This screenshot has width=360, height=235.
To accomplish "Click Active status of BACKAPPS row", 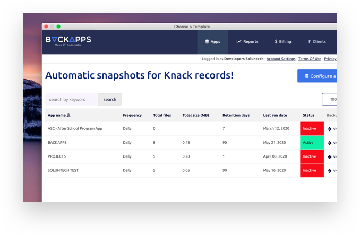I will pos(312,143).
